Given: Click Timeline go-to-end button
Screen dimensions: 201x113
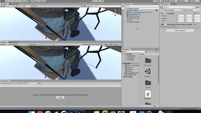Looking at the screenshot, I should coord(21,83).
